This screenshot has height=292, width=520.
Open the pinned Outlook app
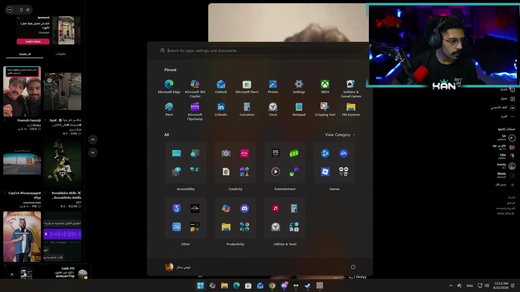click(x=221, y=87)
